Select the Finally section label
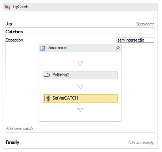The width and height of the screenshot is (162, 152). tap(12, 142)
